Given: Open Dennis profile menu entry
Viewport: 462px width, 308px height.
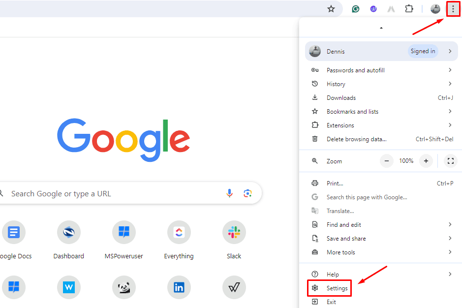Looking at the screenshot, I should [x=381, y=51].
